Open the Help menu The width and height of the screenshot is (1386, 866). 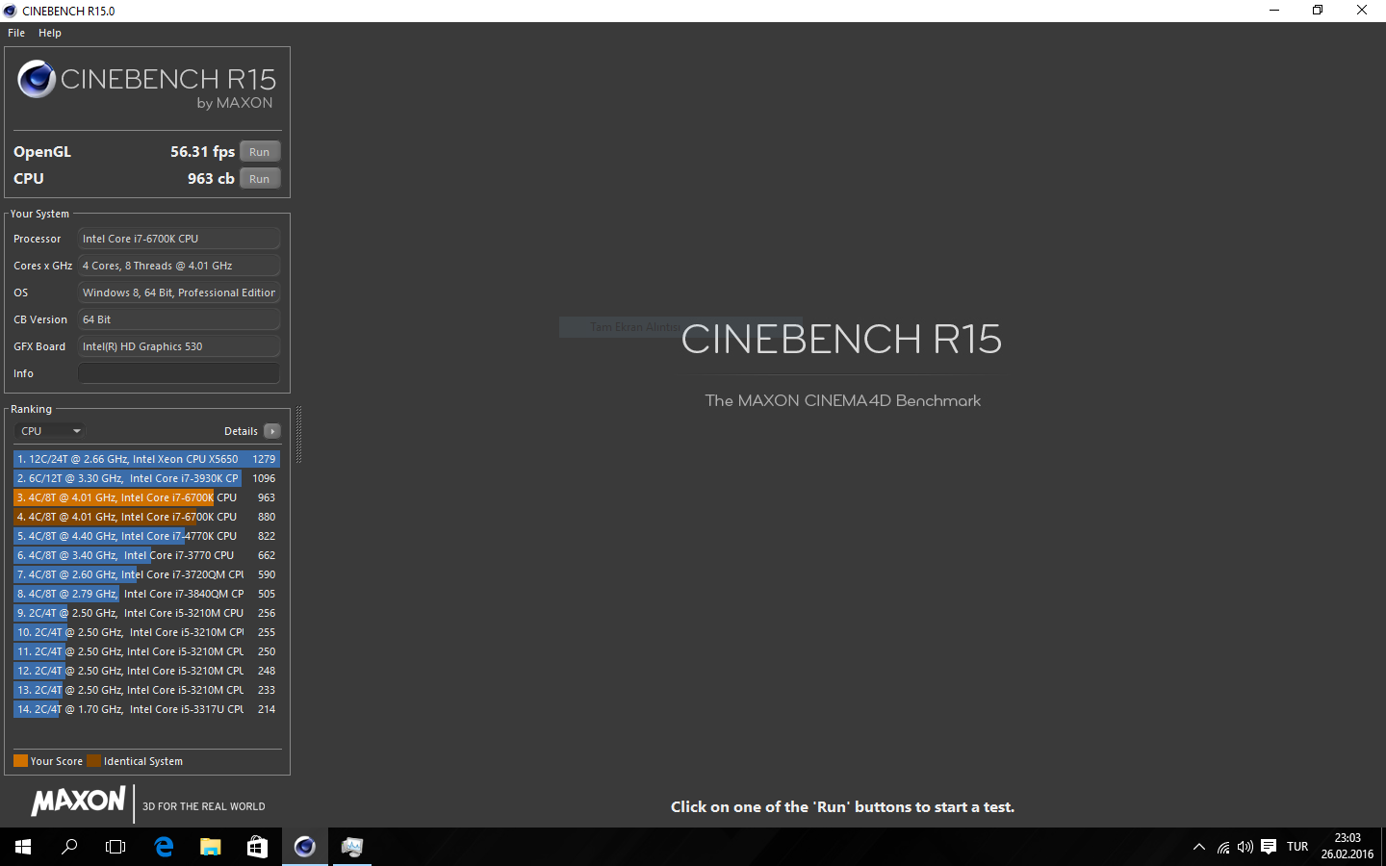tap(50, 33)
